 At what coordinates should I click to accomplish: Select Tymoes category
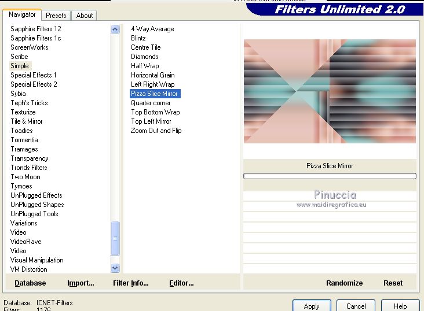21,186
